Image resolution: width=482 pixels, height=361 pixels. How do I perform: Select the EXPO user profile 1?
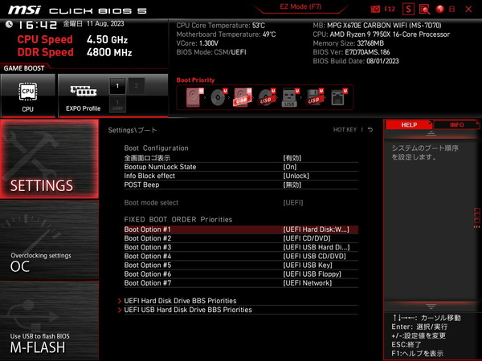117,104
